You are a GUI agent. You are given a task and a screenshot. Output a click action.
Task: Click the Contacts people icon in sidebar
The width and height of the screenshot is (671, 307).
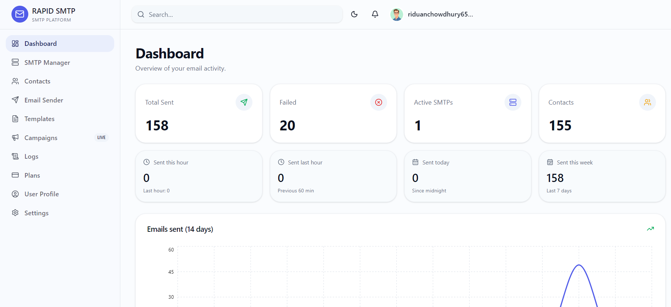click(15, 81)
